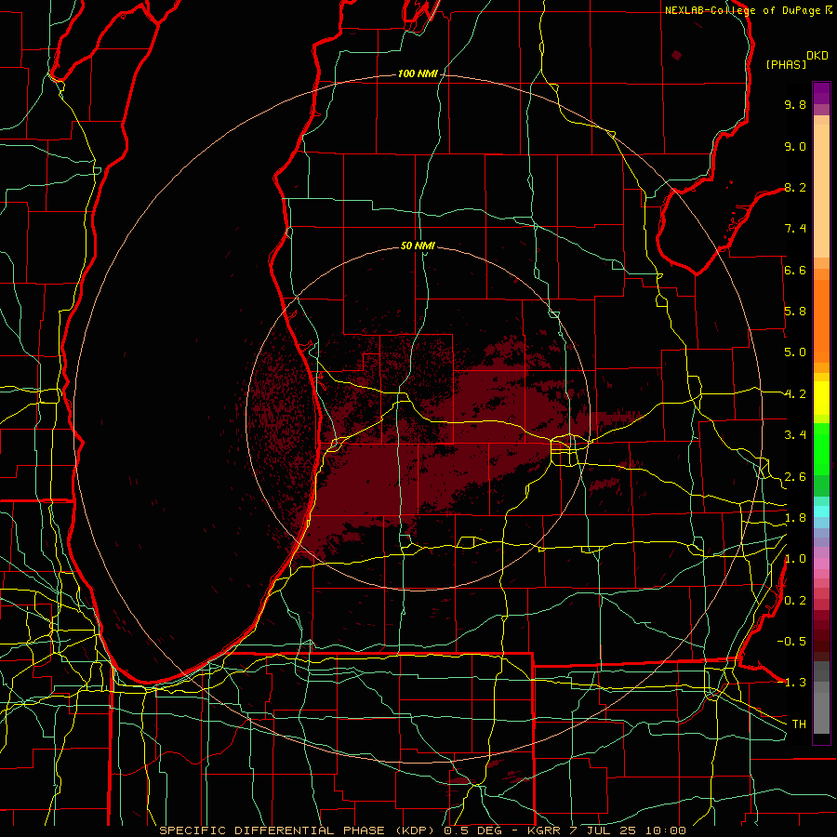This screenshot has width=837, height=837.
Task: Select the 8.2 scale value
Action: point(795,187)
